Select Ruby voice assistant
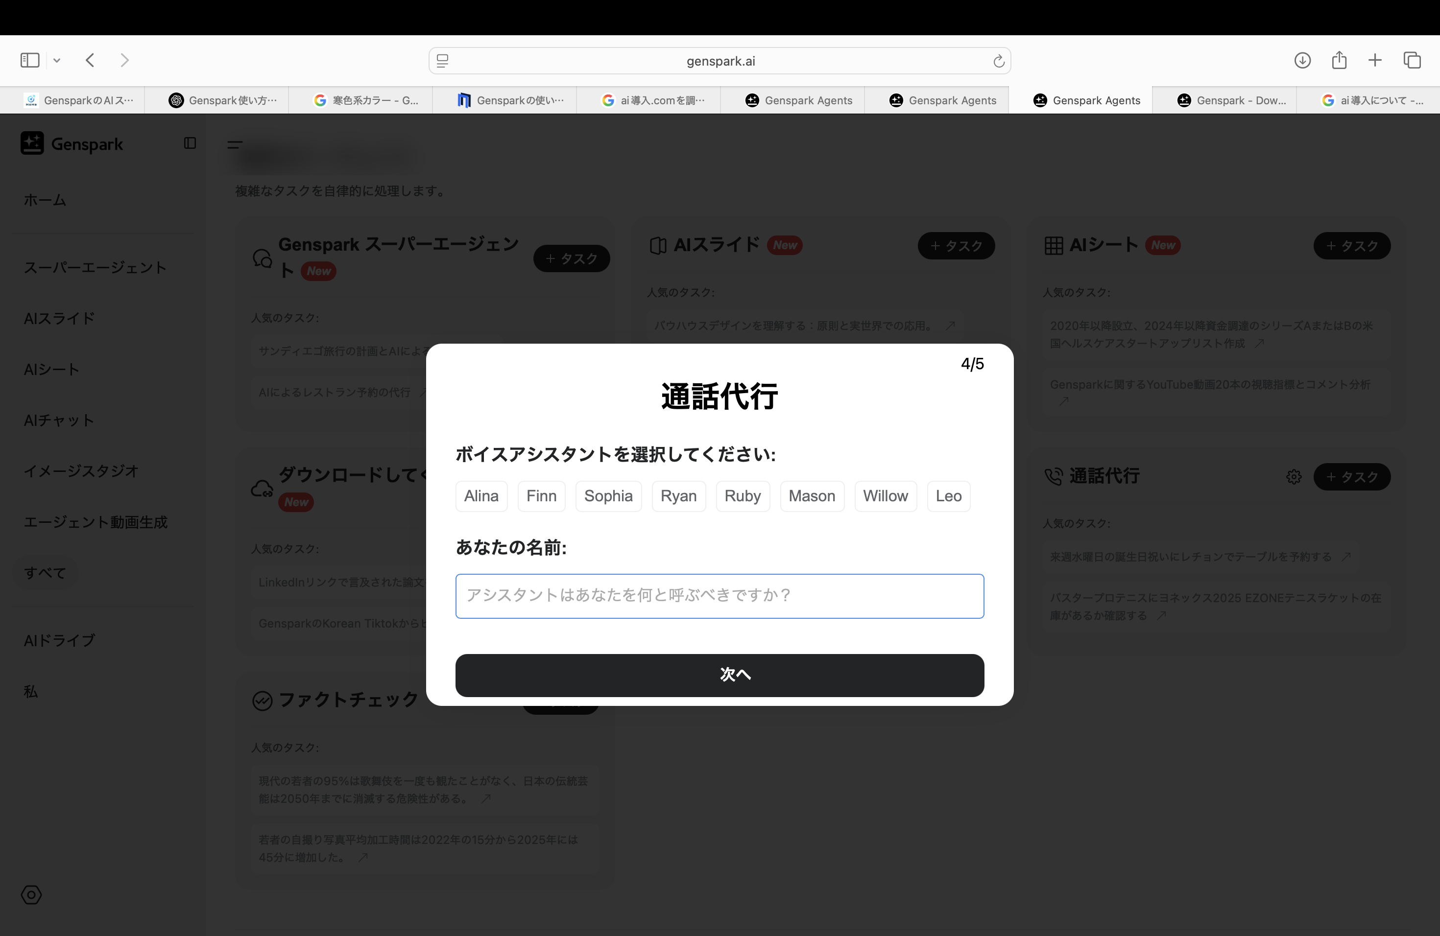 tap(743, 496)
